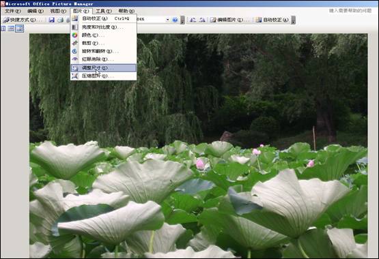Expand the standard toolbar options arrow

(183, 20)
